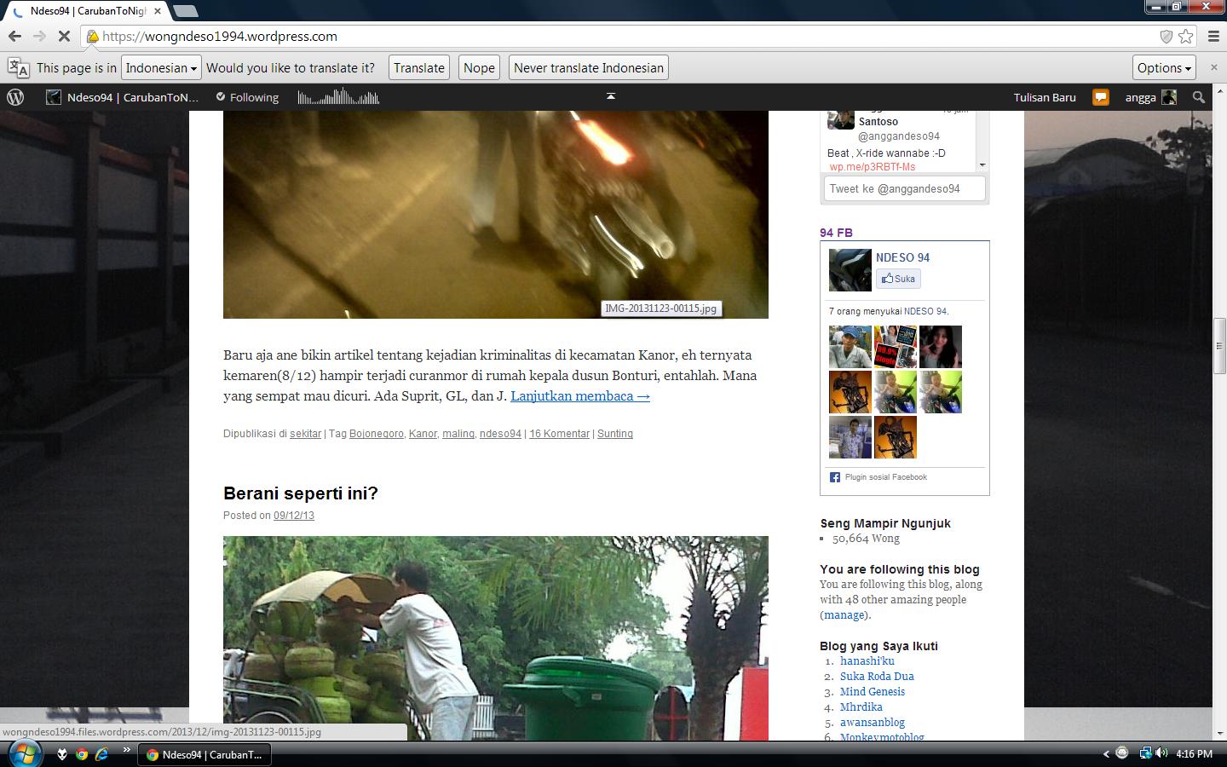Click the Tweet ke @anggandeso94 field
This screenshot has height=767, width=1227.
904,189
